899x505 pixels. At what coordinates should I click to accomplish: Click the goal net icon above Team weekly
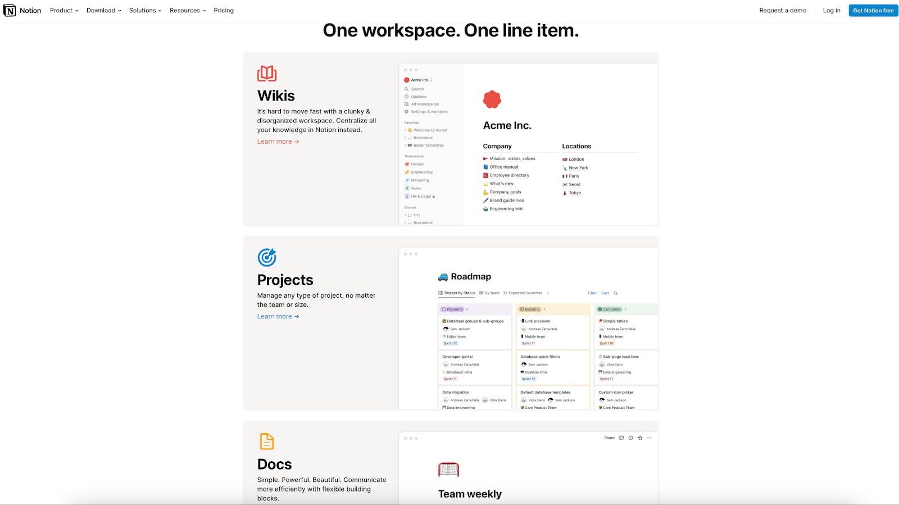[x=448, y=470]
